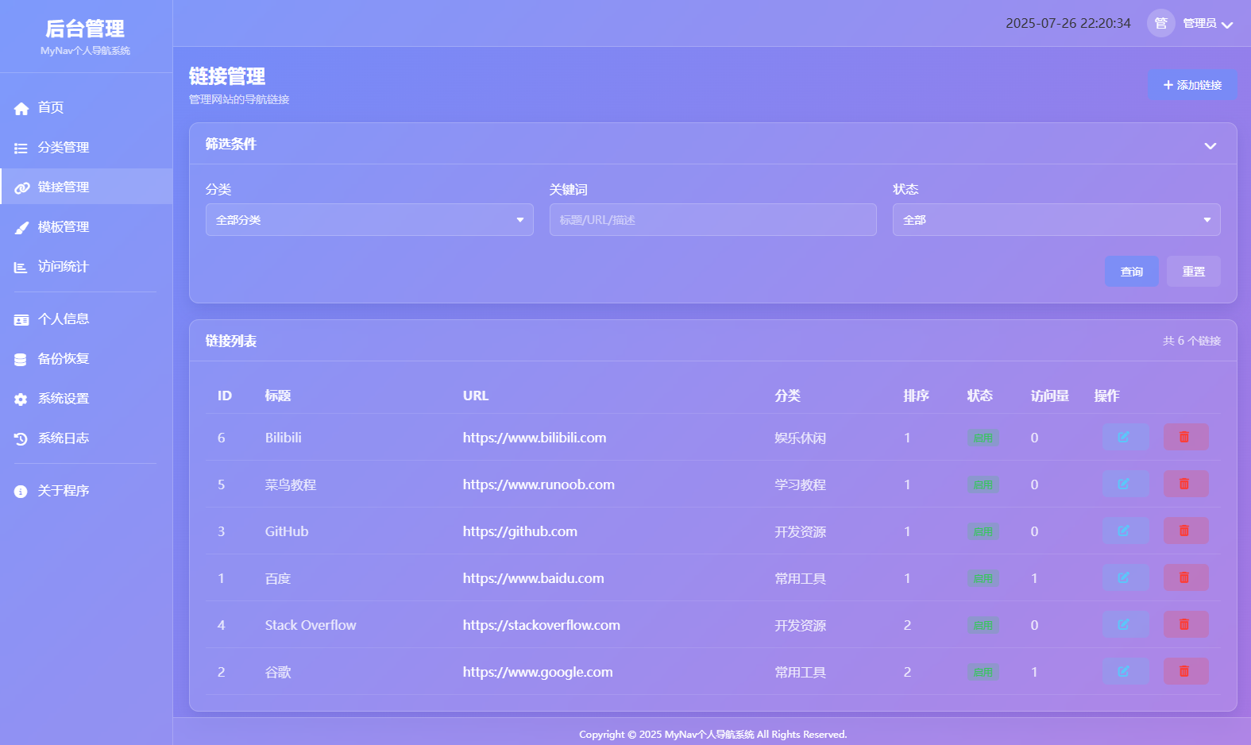This screenshot has height=745, width=1251.
Task: Click the 关键词 search input field
Action: click(712, 220)
